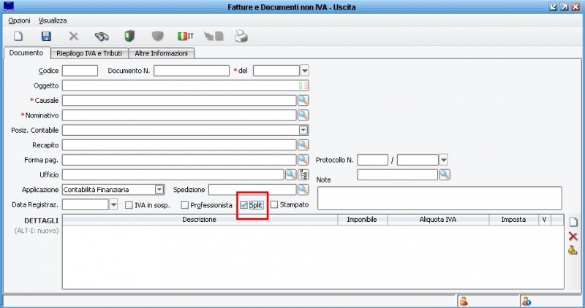The image size is (585, 308).
Task: Click into the Recapito field
Action: pyautogui.click(x=179, y=145)
